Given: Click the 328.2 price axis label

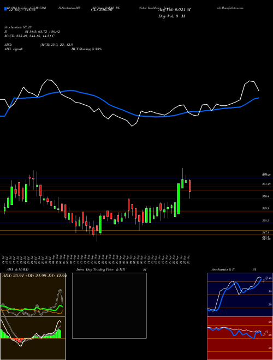Looking at the screenshot, I should [x=266, y=221].
